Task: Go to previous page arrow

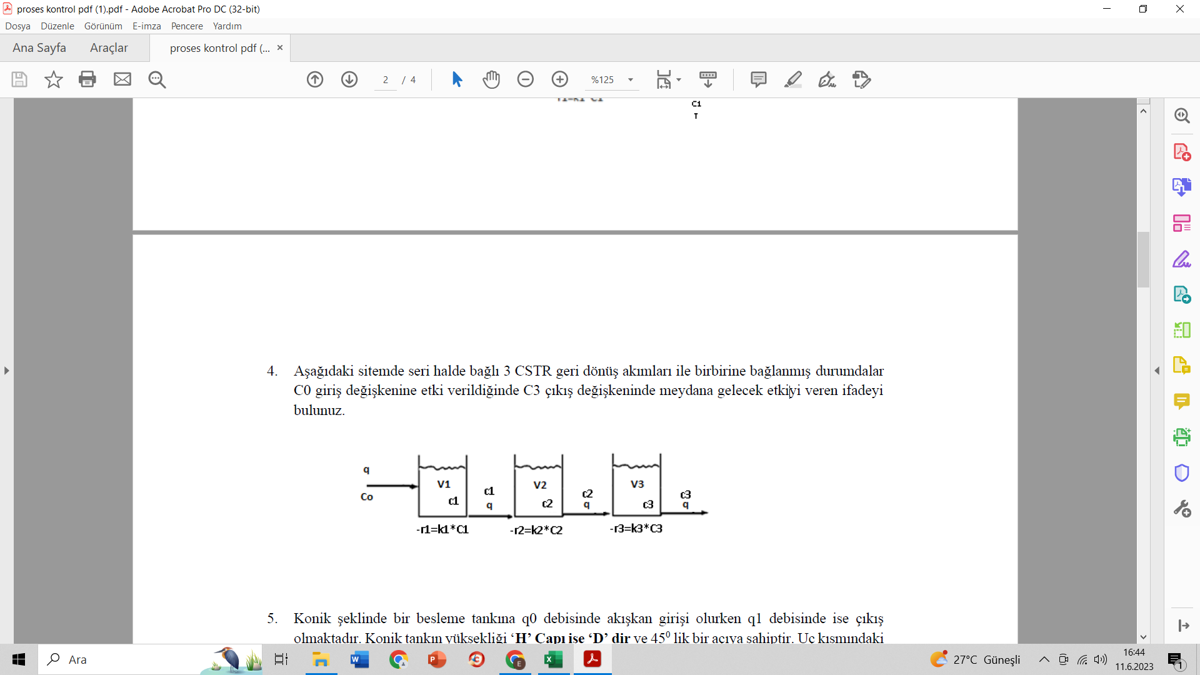Action: coord(315,79)
